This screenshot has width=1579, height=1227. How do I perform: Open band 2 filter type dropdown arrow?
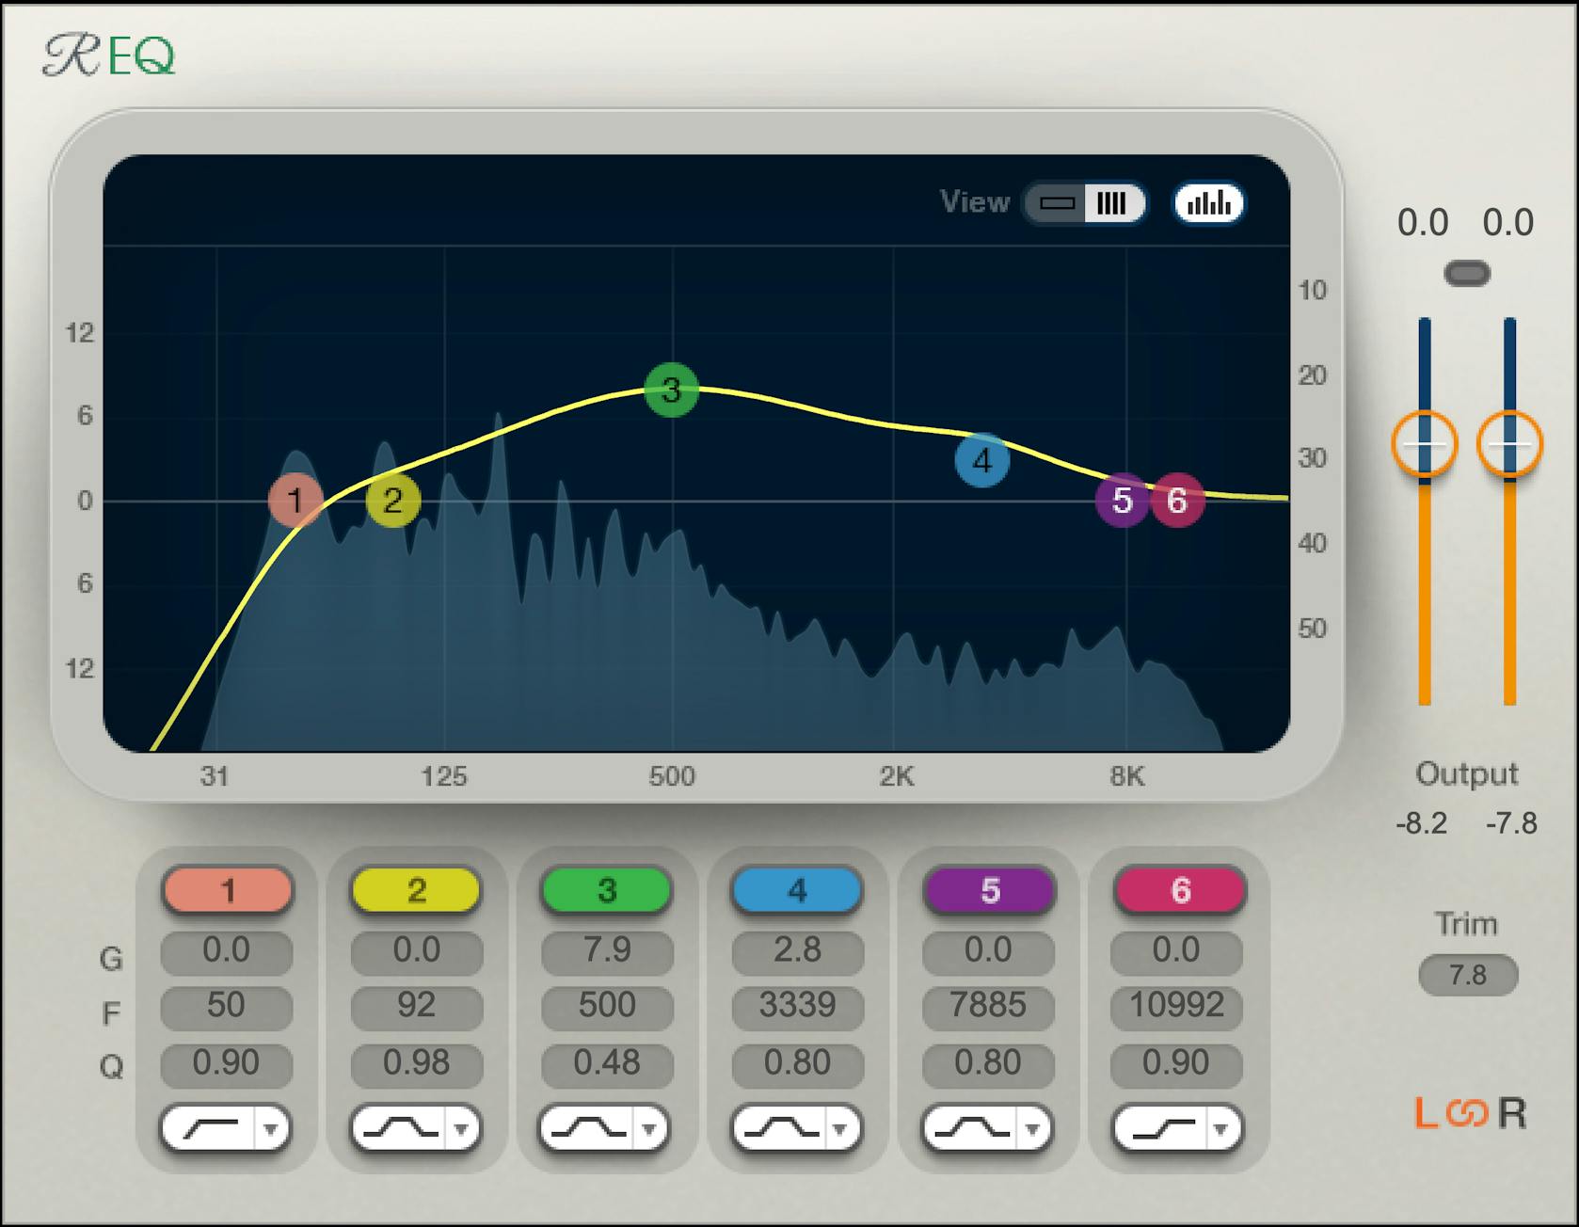460,1129
